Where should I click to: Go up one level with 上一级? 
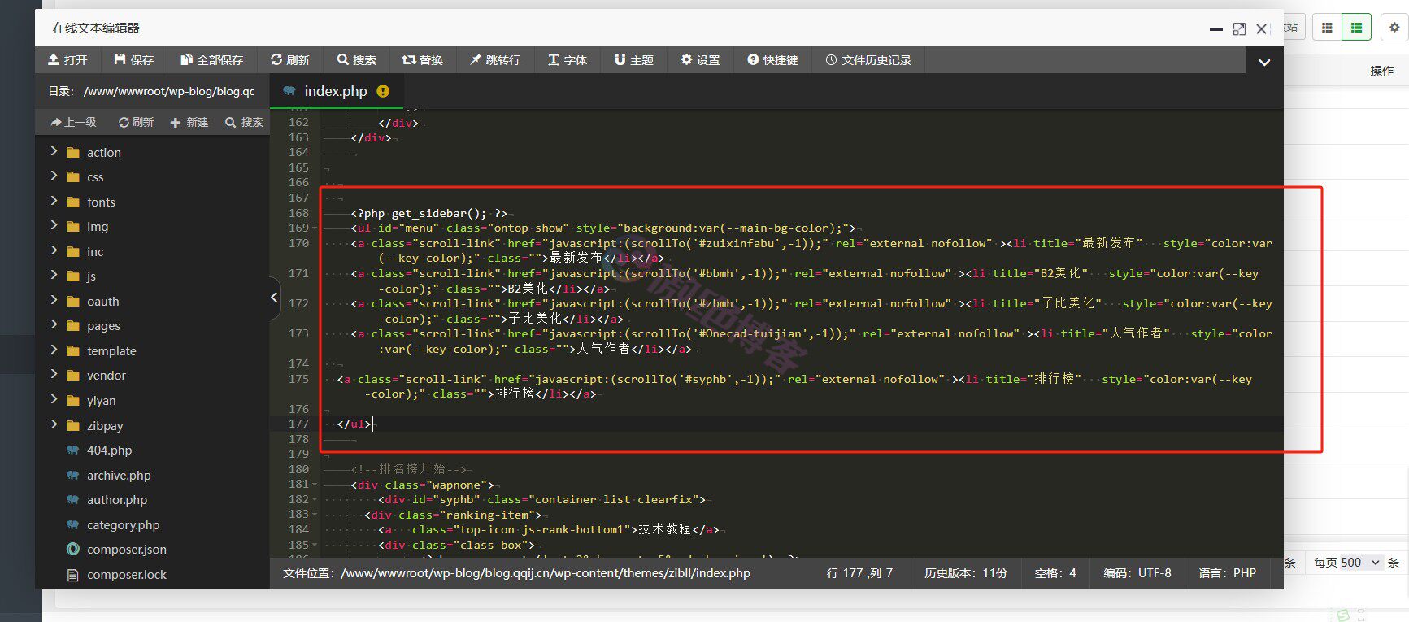[x=73, y=122]
